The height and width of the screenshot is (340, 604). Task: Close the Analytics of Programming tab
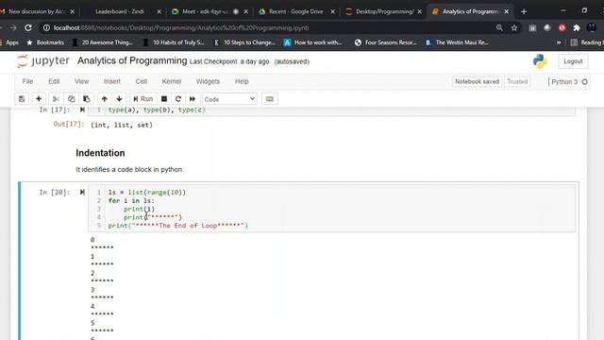507,11
